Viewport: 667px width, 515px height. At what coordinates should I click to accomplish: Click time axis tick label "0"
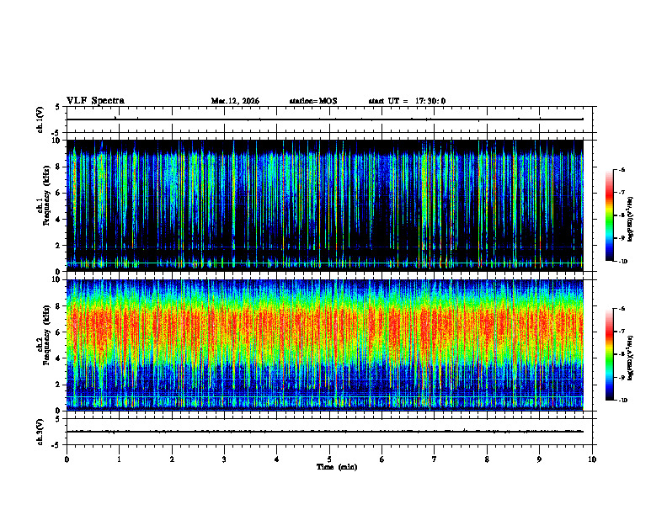click(67, 459)
